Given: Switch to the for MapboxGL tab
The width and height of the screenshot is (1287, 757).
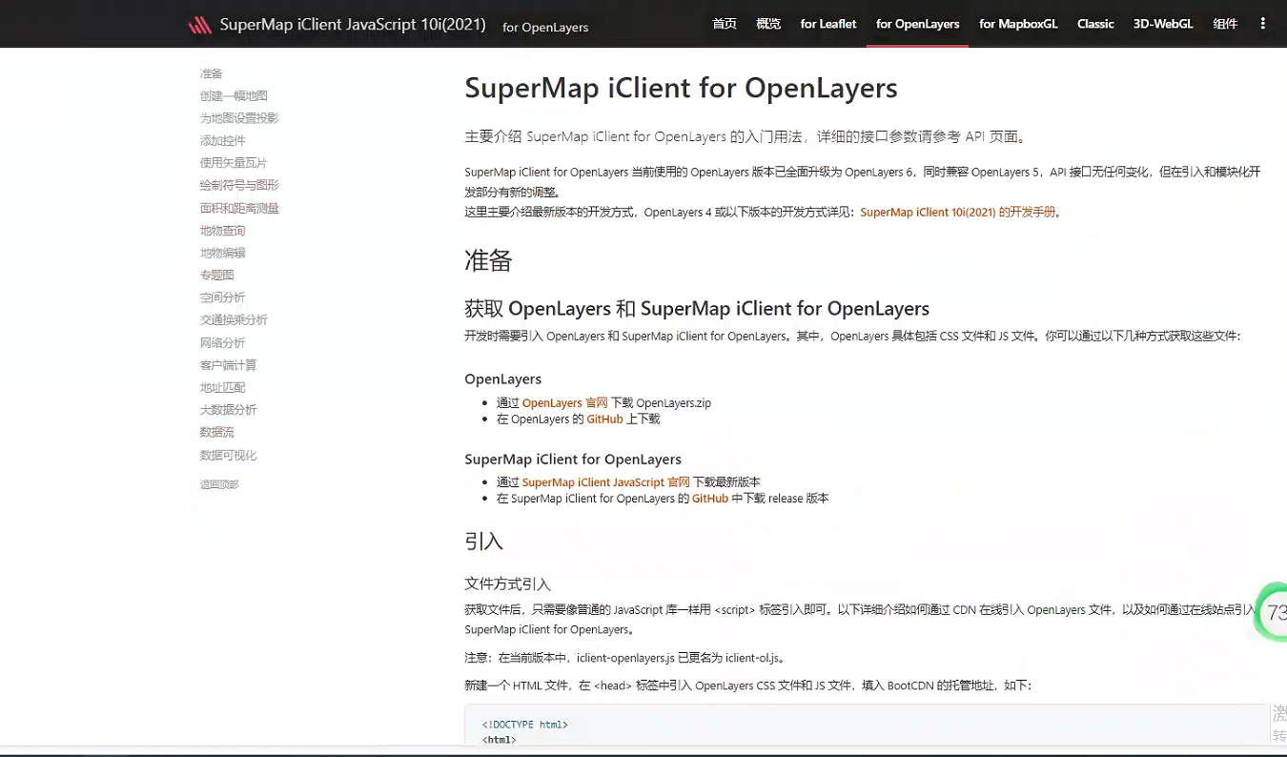Looking at the screenshot, I should coord(1018,24).
